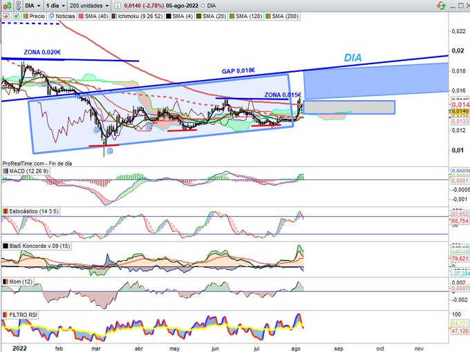
Task: Click the Blai5 Koncorde panel icon
Action: point(4,246)
